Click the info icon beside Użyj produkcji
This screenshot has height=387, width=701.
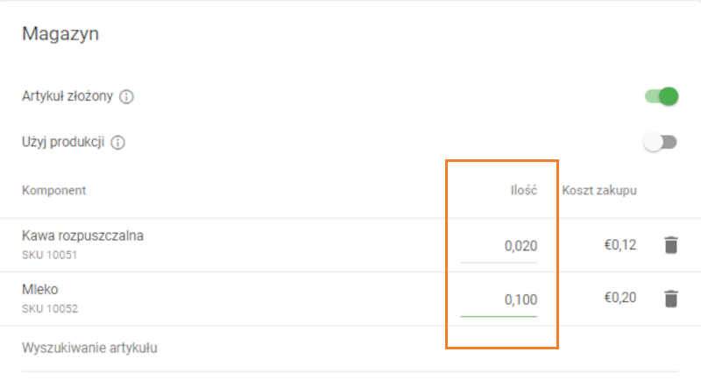click(118, 142)
